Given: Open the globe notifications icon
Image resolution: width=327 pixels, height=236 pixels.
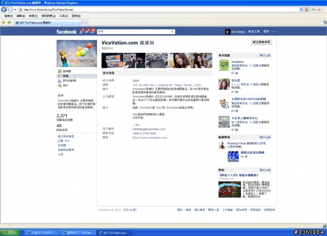Looking at the screenshot, I should tap(92, 32).
